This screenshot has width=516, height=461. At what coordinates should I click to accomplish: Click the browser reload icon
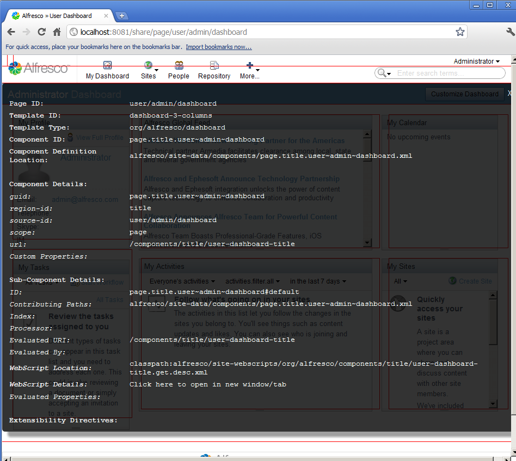(x=41, y=32)
